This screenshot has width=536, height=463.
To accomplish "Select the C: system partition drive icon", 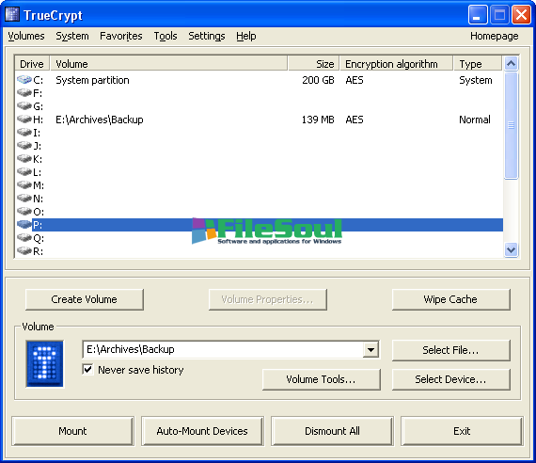I will (24, 80).
